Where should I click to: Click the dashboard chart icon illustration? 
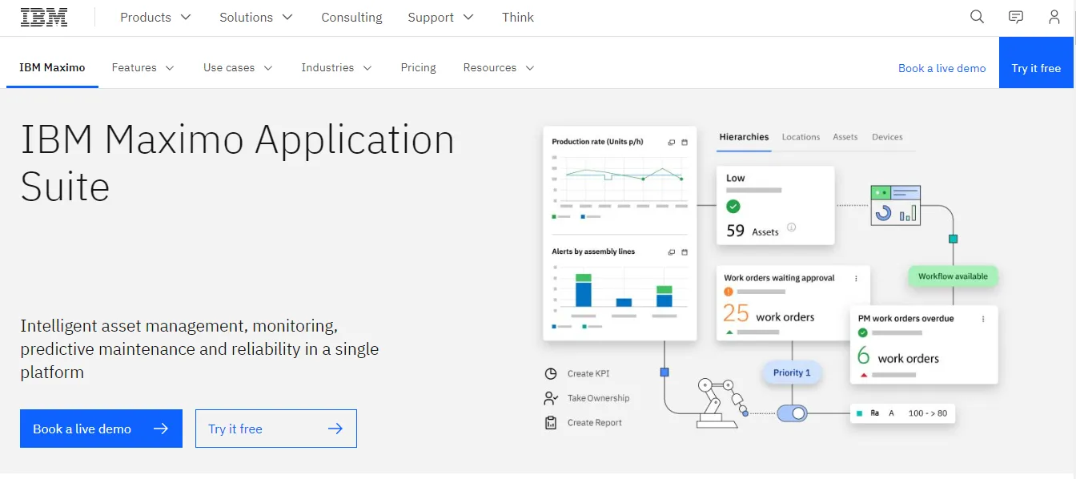click(x=896, y=205)
